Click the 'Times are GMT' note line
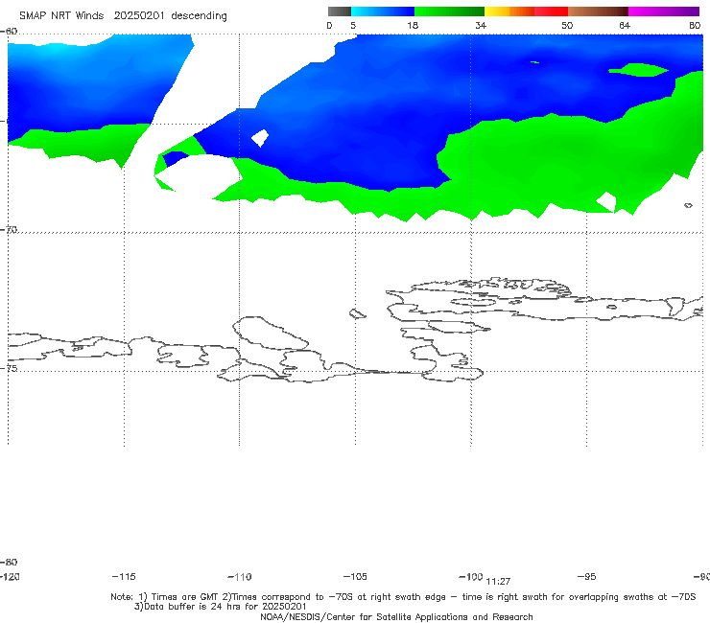This screenshot has height=623, width=710. point(403,597)
